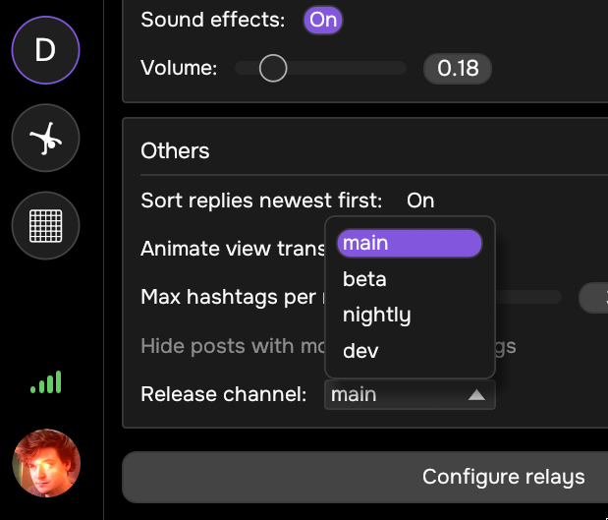Click the "Others" section heading
The height and width of the screenshot is (520, 608).
175,150
